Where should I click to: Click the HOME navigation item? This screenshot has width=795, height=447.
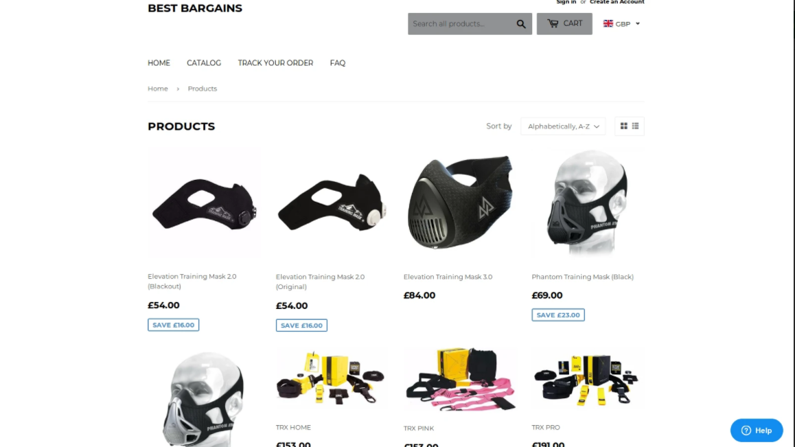tap(159, 63)
